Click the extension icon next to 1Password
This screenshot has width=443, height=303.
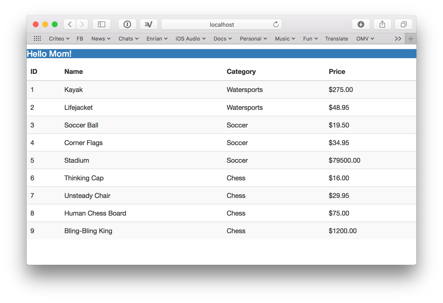click(x=149, y=24)
